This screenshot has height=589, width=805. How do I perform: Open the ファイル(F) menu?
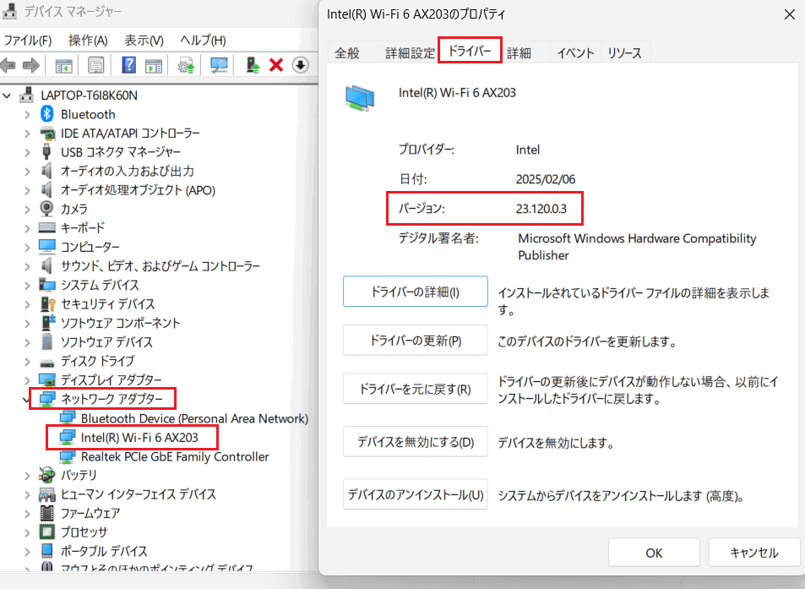coord(28,41)
